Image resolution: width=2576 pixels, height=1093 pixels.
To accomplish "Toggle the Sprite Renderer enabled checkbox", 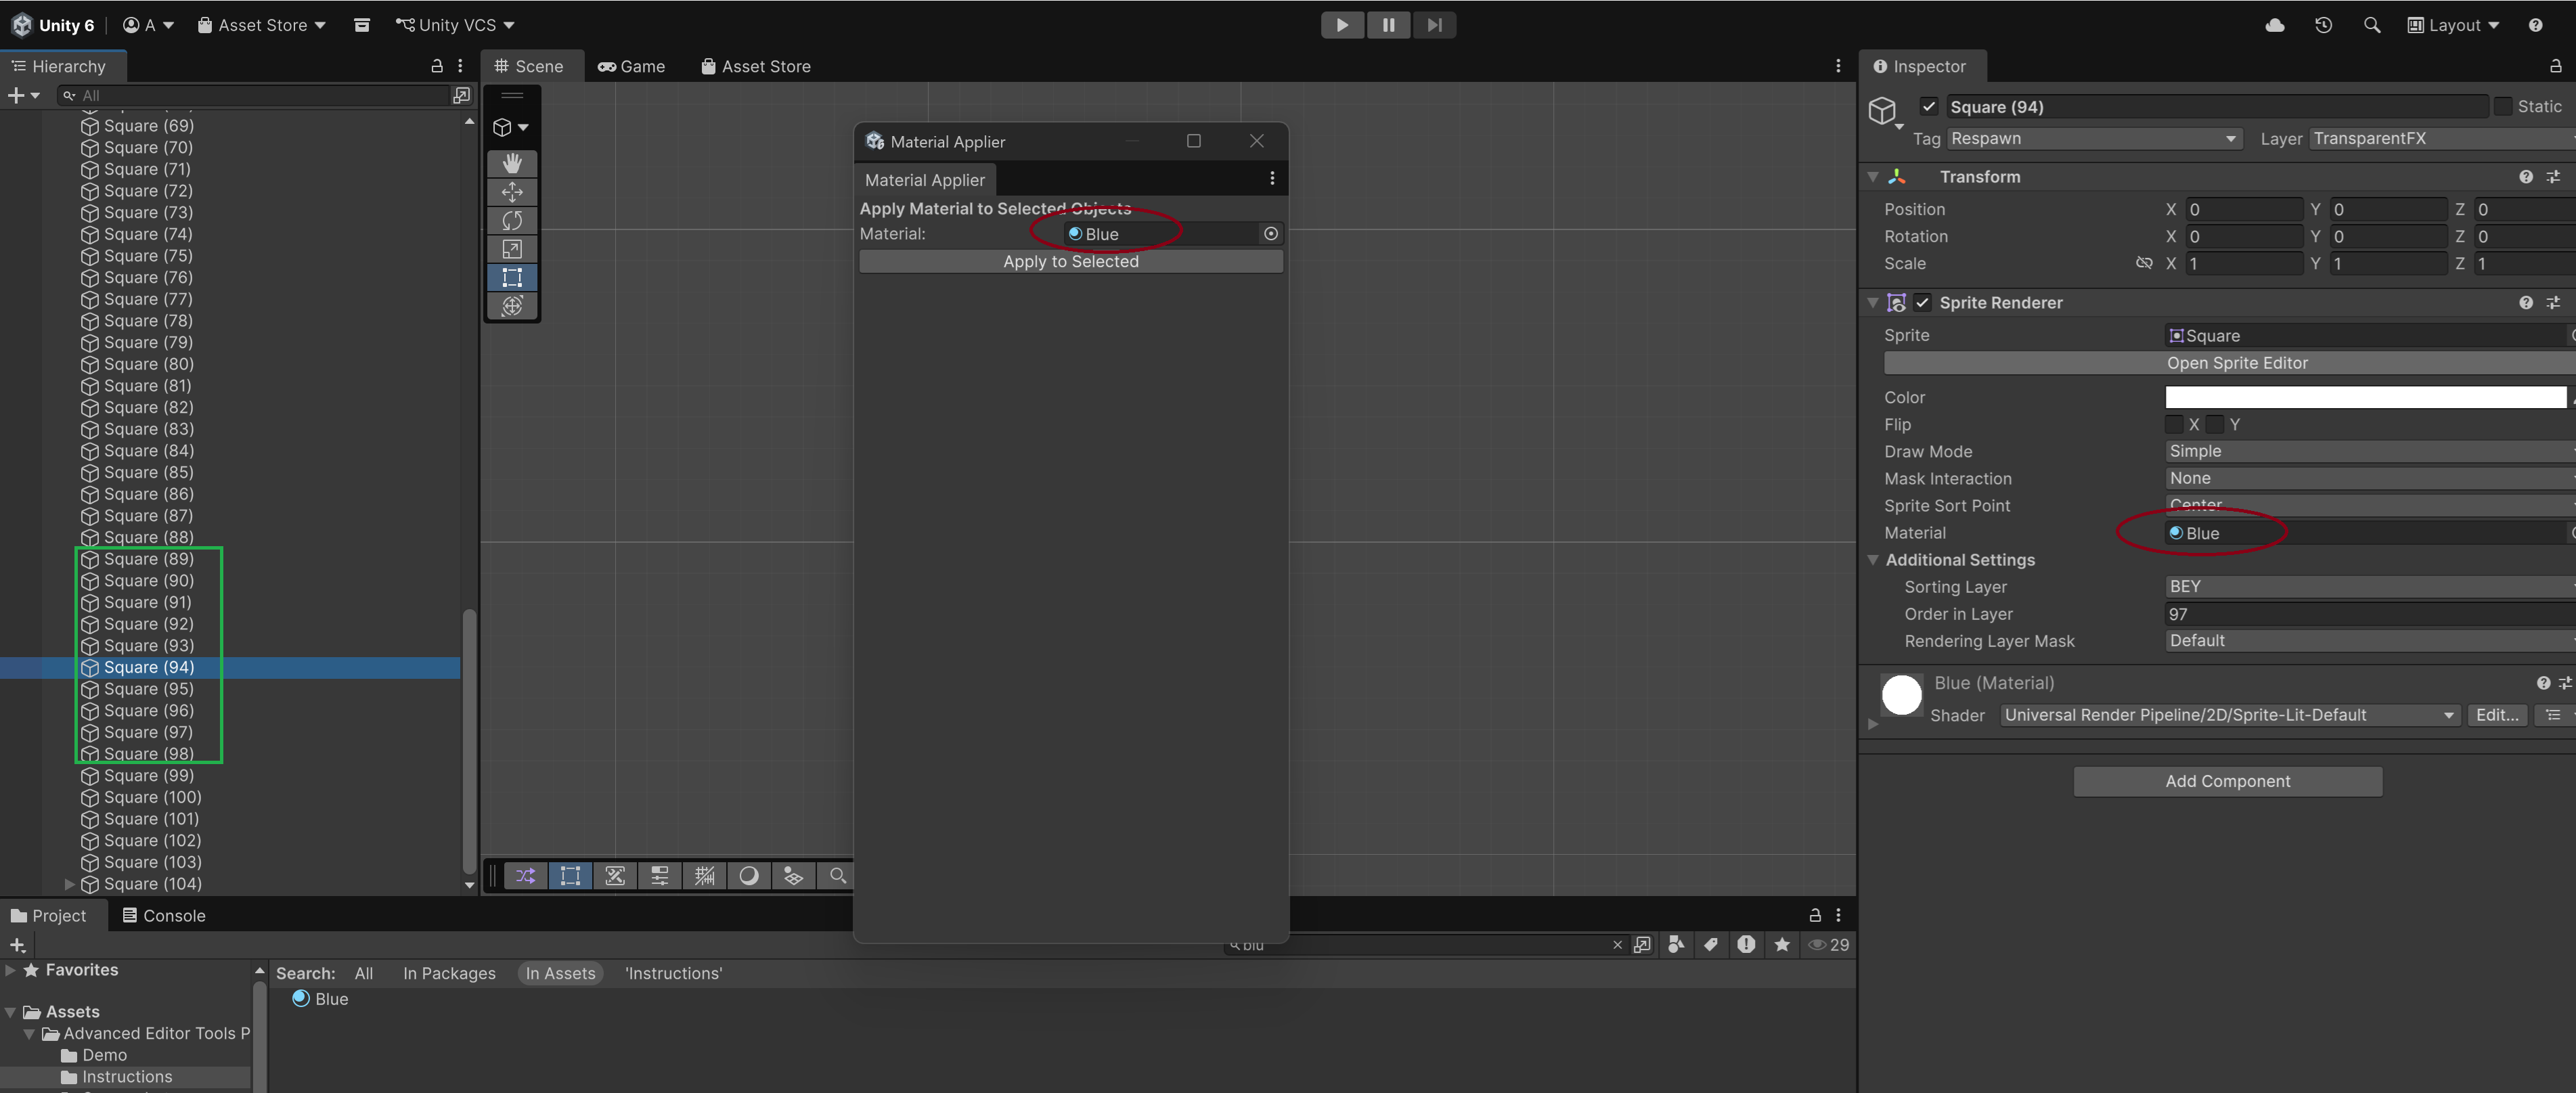I will point(1922,303).
